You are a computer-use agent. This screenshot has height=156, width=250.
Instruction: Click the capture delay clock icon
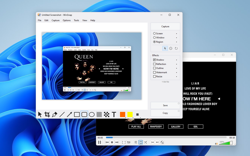pyautogui.click(x=170, y=48)
